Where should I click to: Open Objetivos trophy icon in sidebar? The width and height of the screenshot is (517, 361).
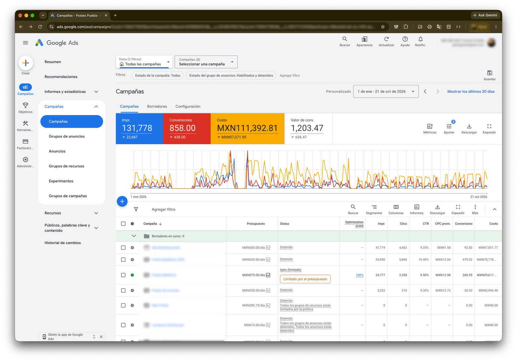click(26, 105)
